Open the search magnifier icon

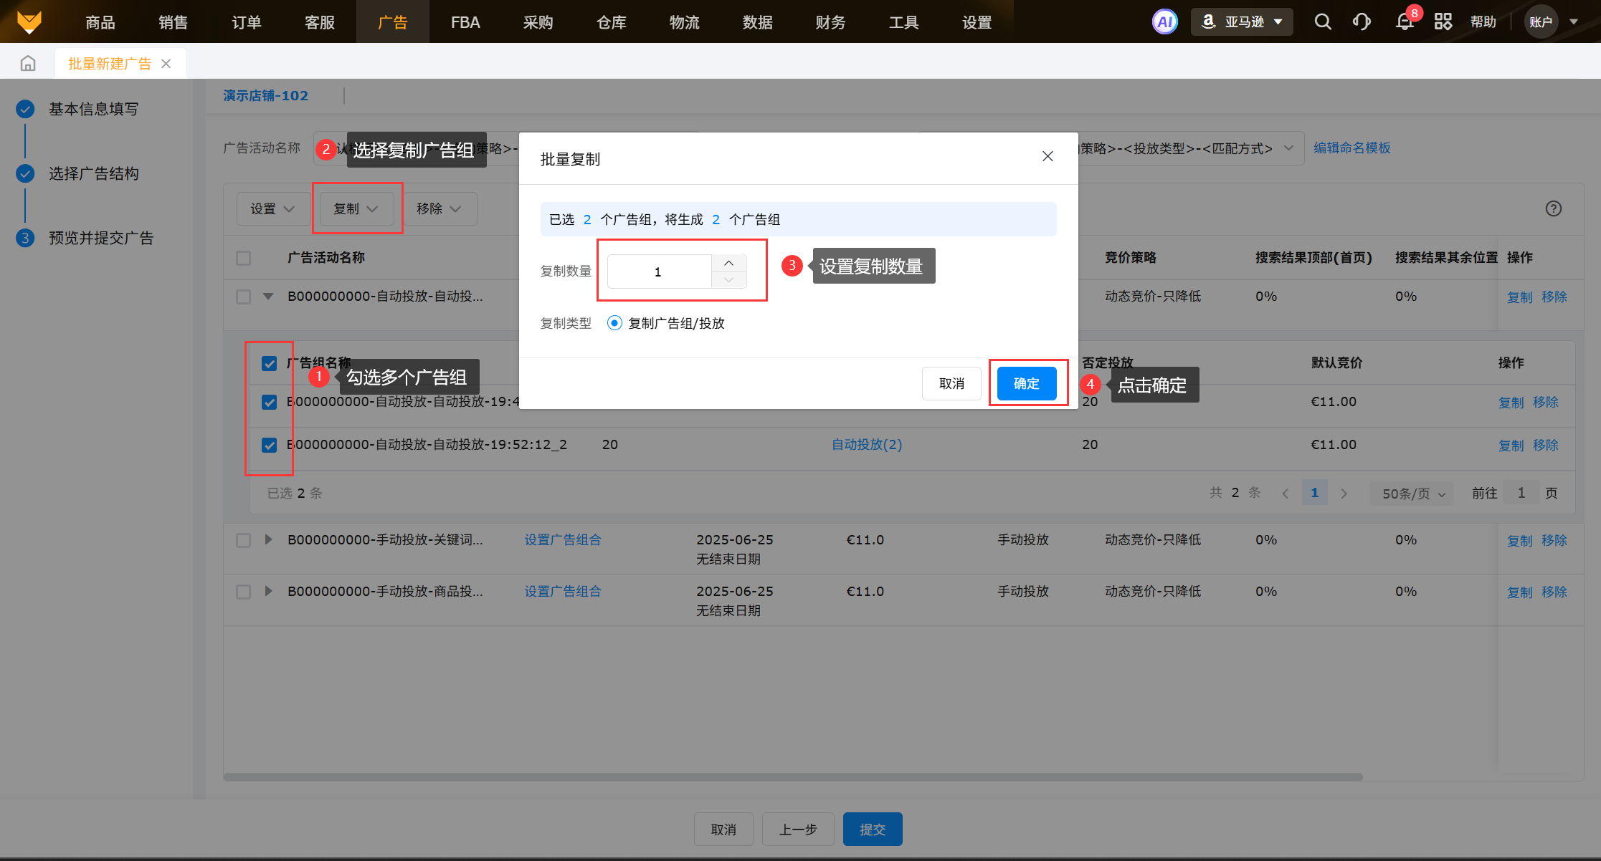[x=1323, y=21]
